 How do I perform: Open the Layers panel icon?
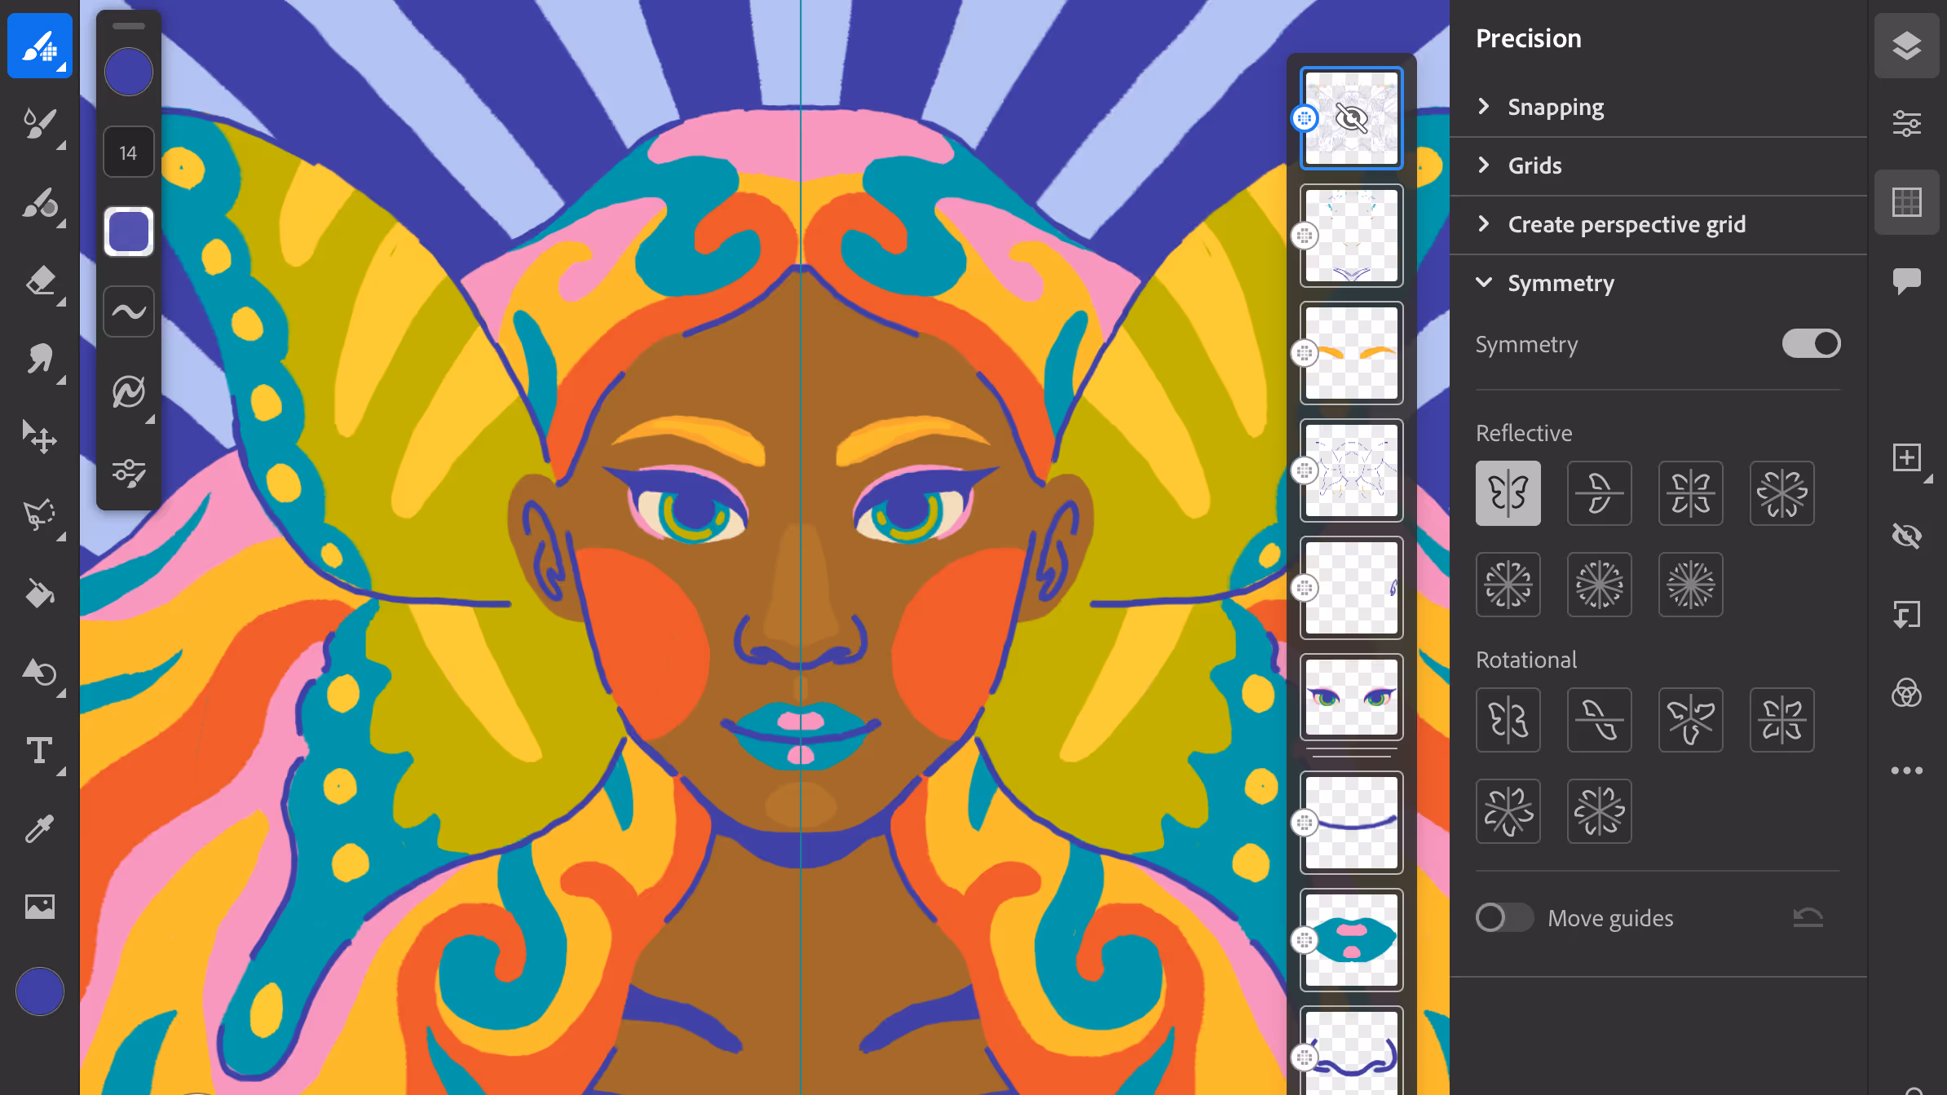click(1906, 46)
